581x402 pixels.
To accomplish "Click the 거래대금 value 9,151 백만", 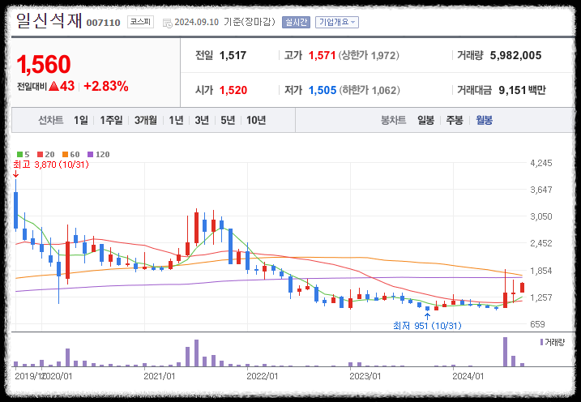I will pos(522,90).
